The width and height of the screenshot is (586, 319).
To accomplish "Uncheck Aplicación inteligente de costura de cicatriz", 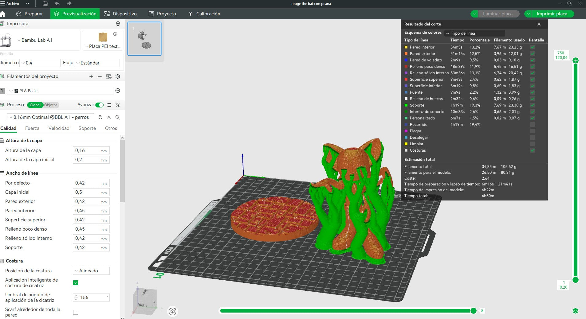I will 76,283.
